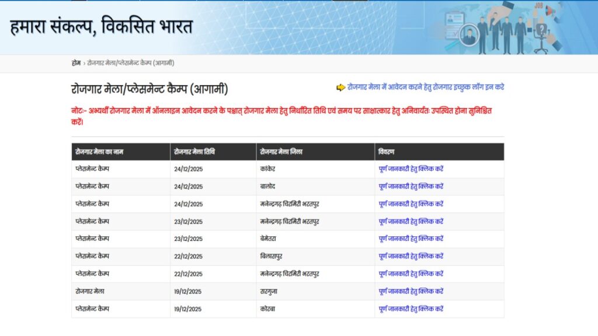Click the रोजगार मेला जिला column header

pyautogui.click(x=281, y=152)
